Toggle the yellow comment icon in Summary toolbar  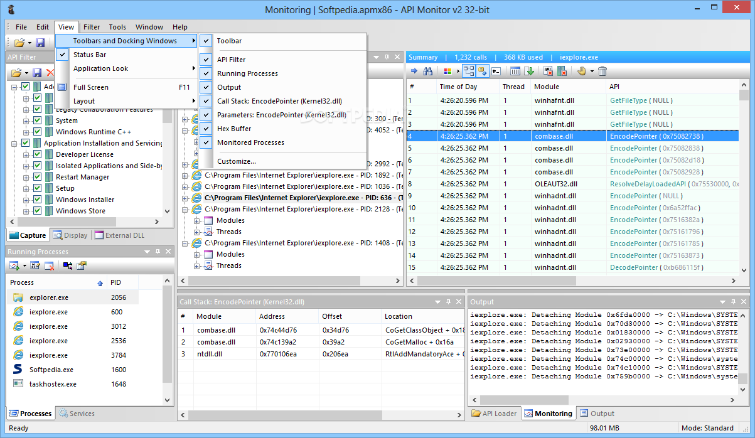(x=482, y=72)
